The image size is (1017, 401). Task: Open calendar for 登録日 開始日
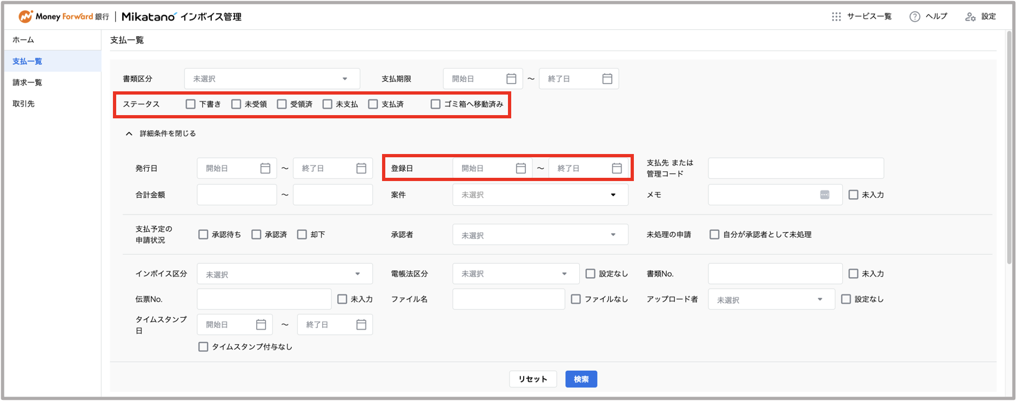pos(521,169)
